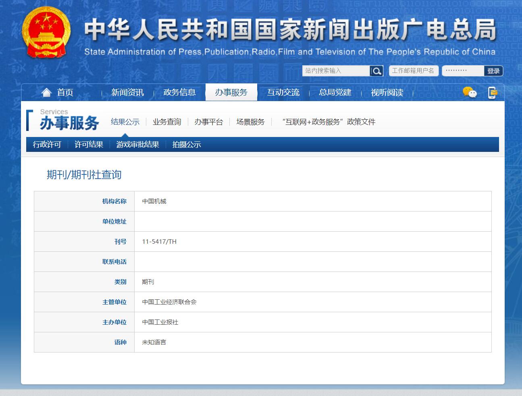Image resolution: width=522 pixels, height=396 pixels.
Task: Open the 总局党建 menu
Action: 335,92
